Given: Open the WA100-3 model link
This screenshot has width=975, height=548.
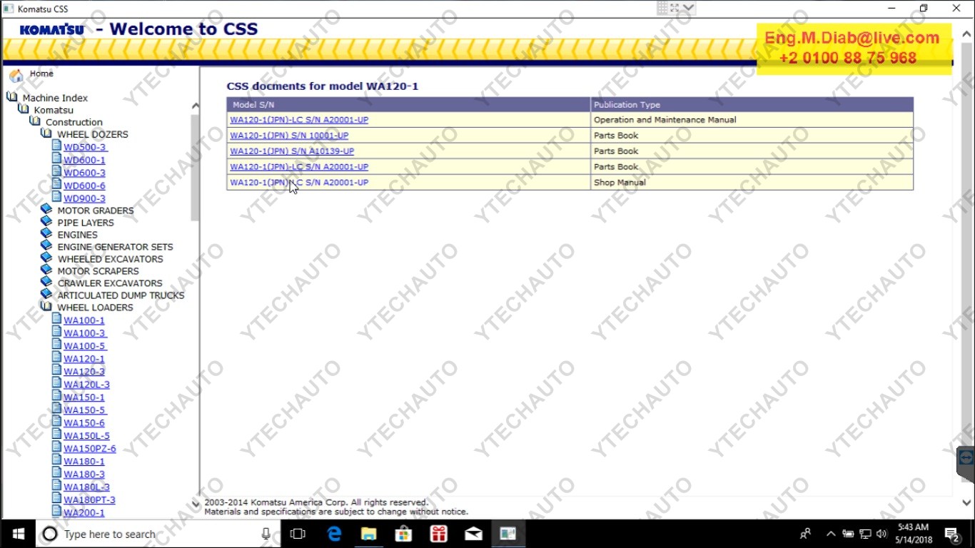Looking at the screenshot, I should point(84,333).
